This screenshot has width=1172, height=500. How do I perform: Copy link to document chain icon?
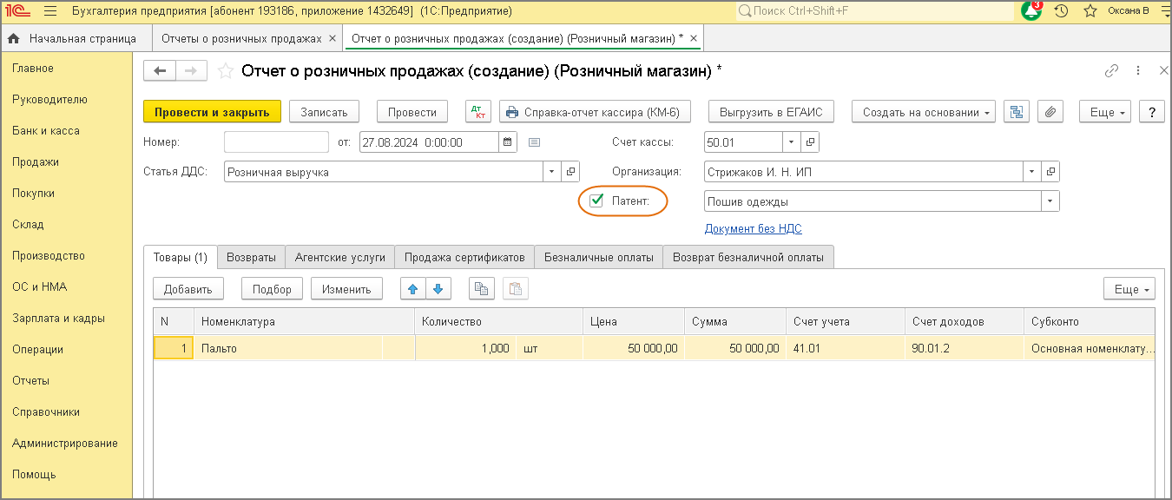(1111, 71)
